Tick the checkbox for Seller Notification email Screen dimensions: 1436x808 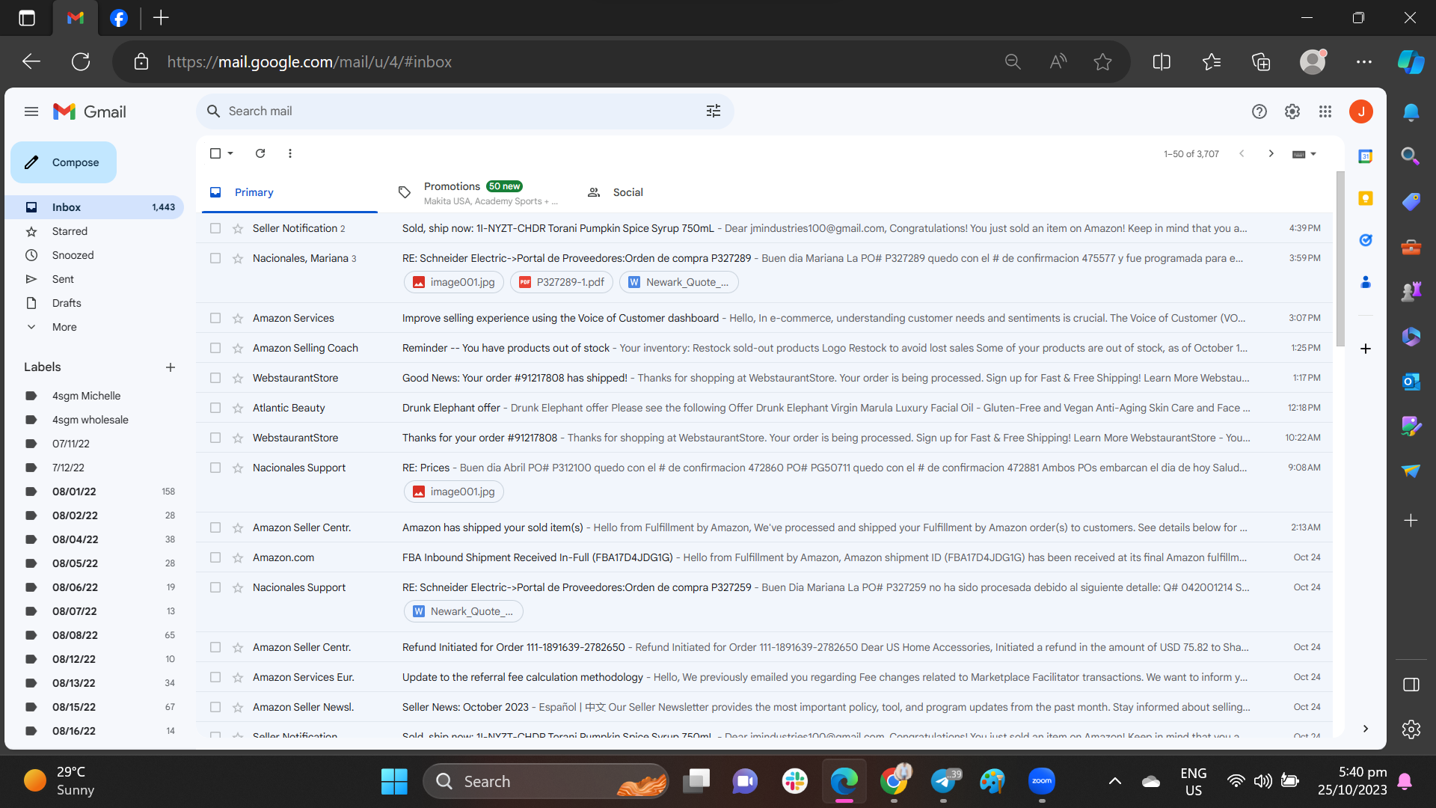(x=215, y=228)
